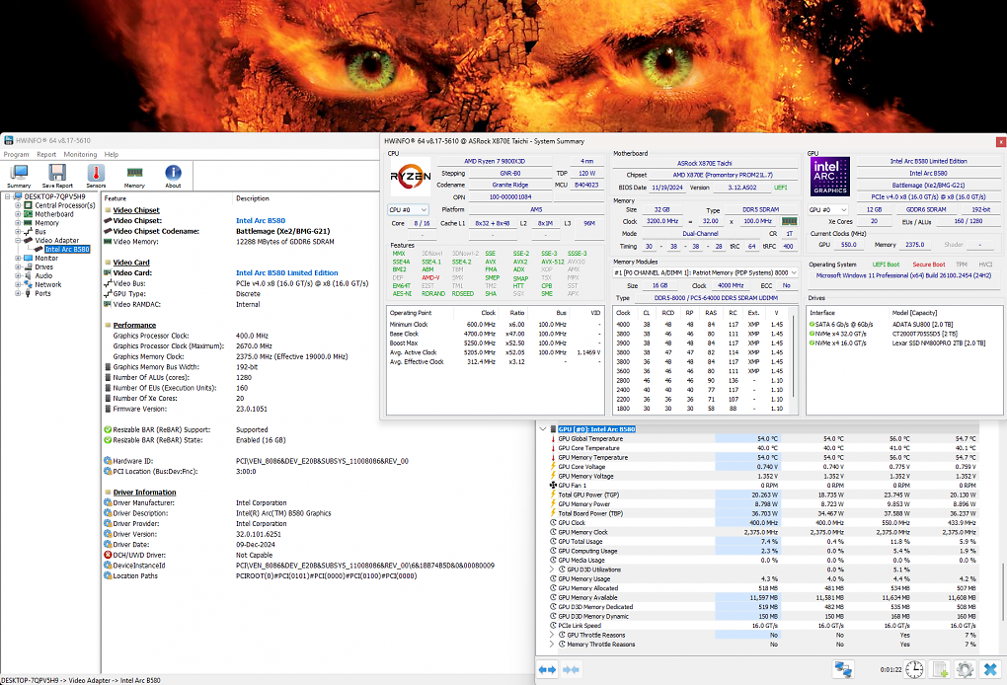Click the Driver Version 32.0.101.6251 value
Viewport: 1007px width, 685px height.
pyautogui.click(x=259, y=534)
